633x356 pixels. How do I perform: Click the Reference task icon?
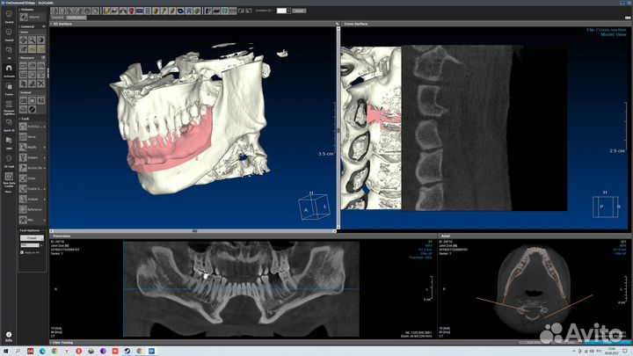click(x=23, y=209)
